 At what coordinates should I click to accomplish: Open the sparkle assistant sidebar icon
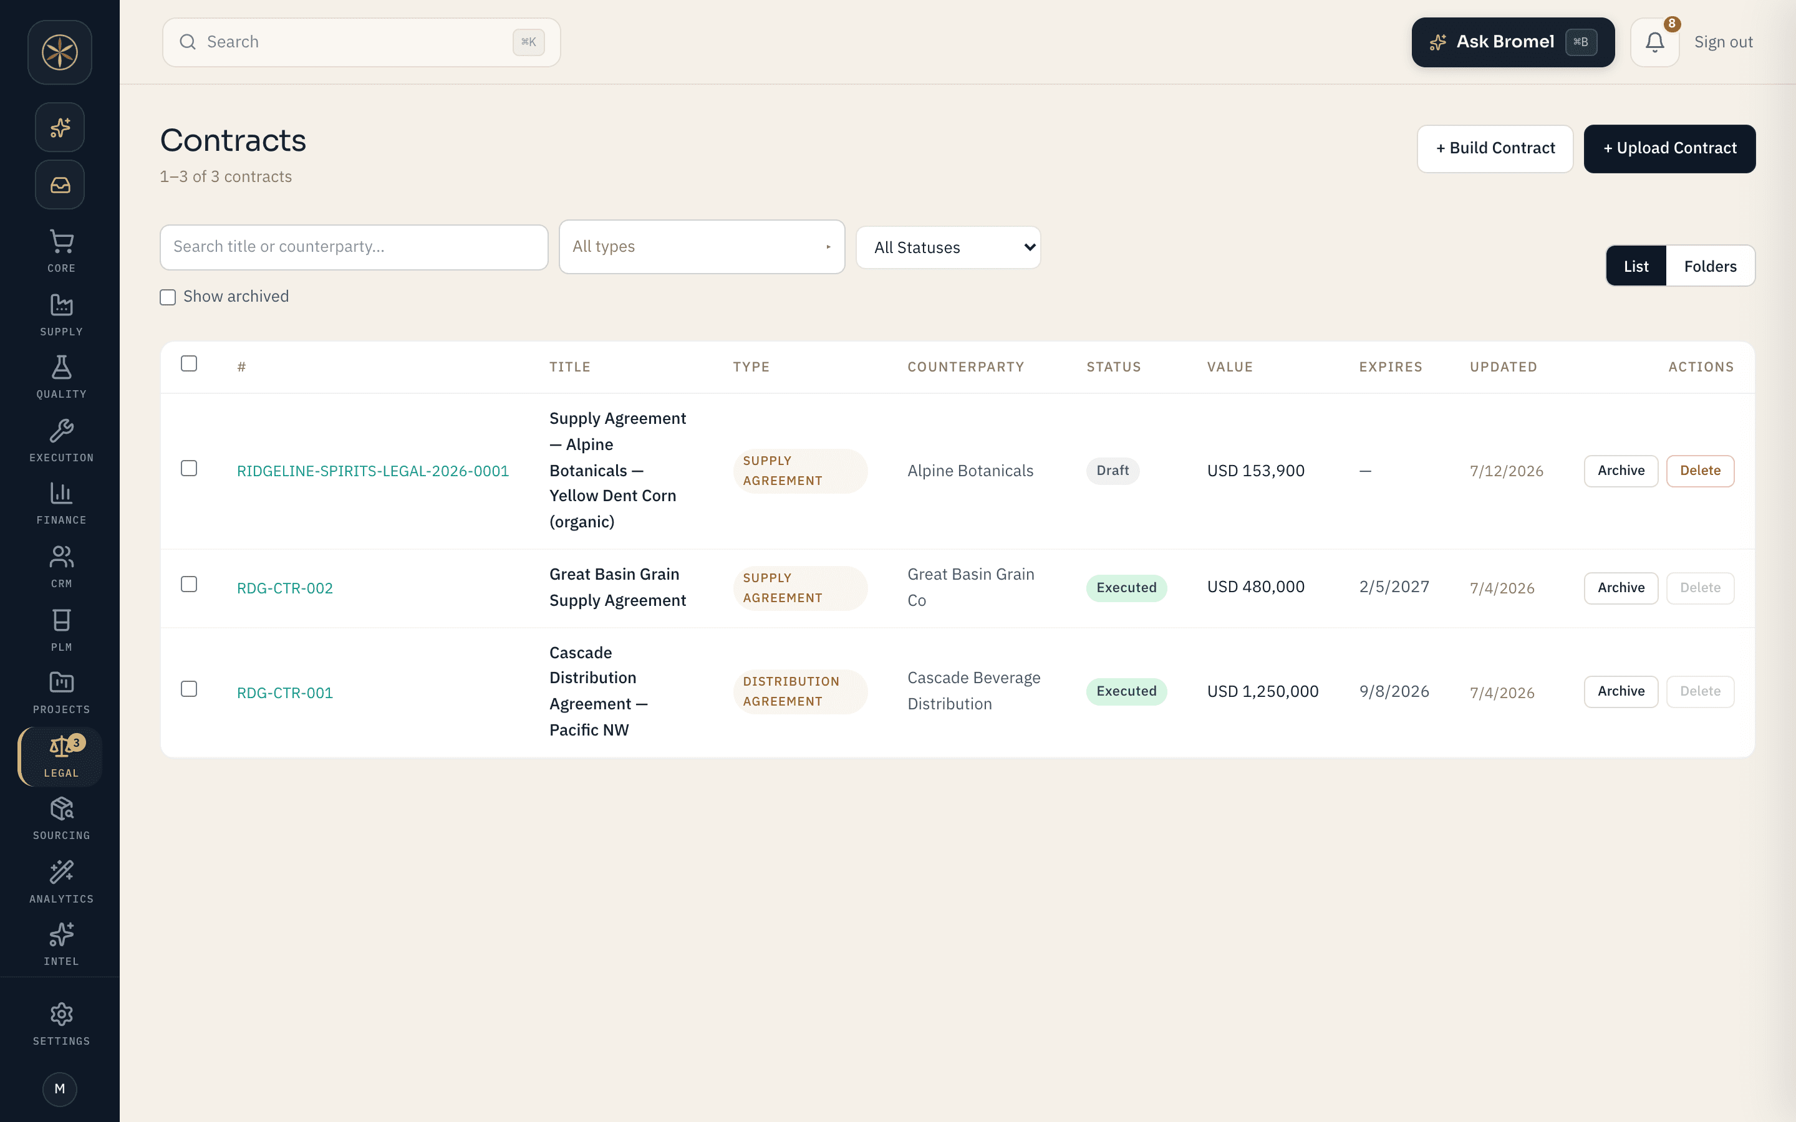(60, 128)
